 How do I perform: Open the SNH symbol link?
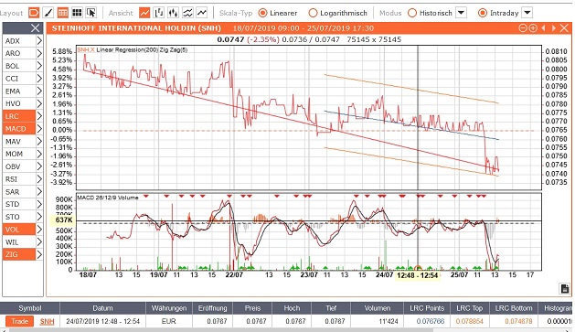(x=47, y=321)
